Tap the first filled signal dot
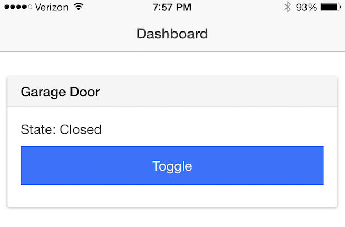The height and width of the screenshot is (227, 345). coord(7,7)
